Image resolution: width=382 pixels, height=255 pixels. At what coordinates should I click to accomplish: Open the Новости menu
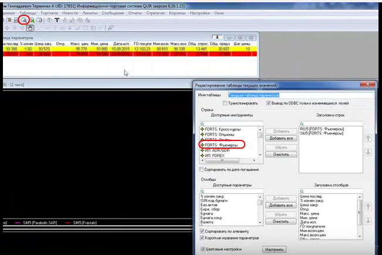click(x=70, y=13)
